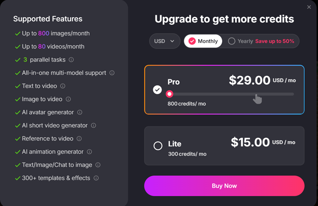Screen dimensions: 318x206
Task: Click info icon beside All-in-one multi-model support
Action: 111,73
